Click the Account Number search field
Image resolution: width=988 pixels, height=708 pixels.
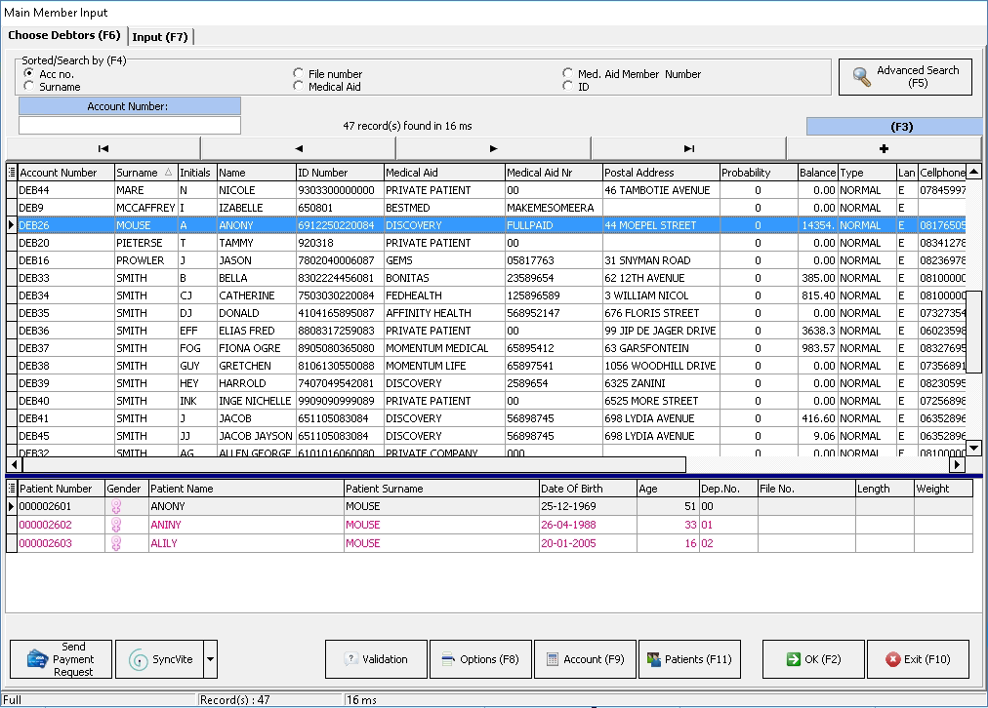(129, 126)
